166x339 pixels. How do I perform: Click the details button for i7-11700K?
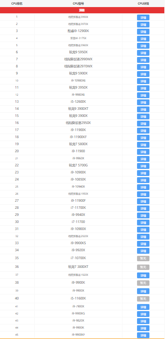pyautogui.click(x=143, y=208)
